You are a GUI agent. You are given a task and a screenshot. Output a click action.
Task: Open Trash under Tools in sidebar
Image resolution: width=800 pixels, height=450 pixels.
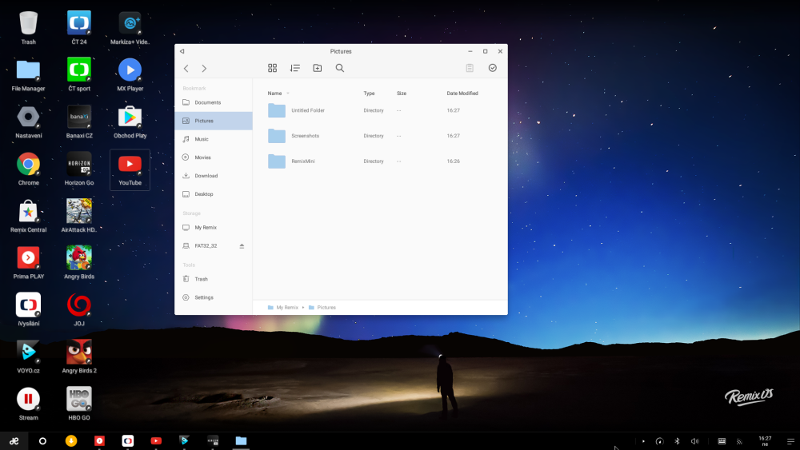coord(214,279)
